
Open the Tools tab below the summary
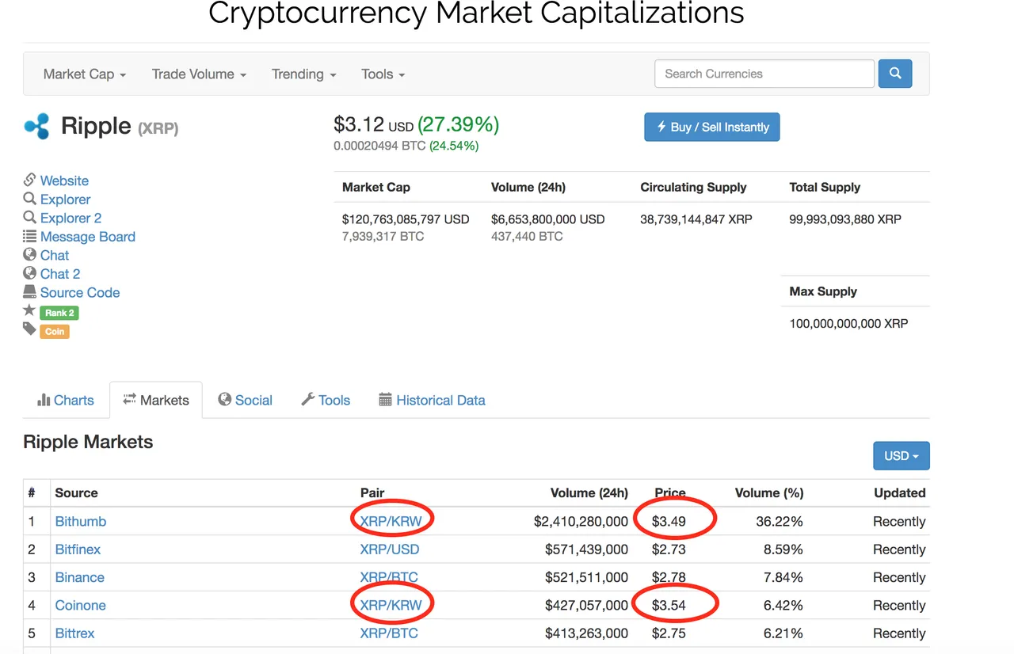pos(326,400)
